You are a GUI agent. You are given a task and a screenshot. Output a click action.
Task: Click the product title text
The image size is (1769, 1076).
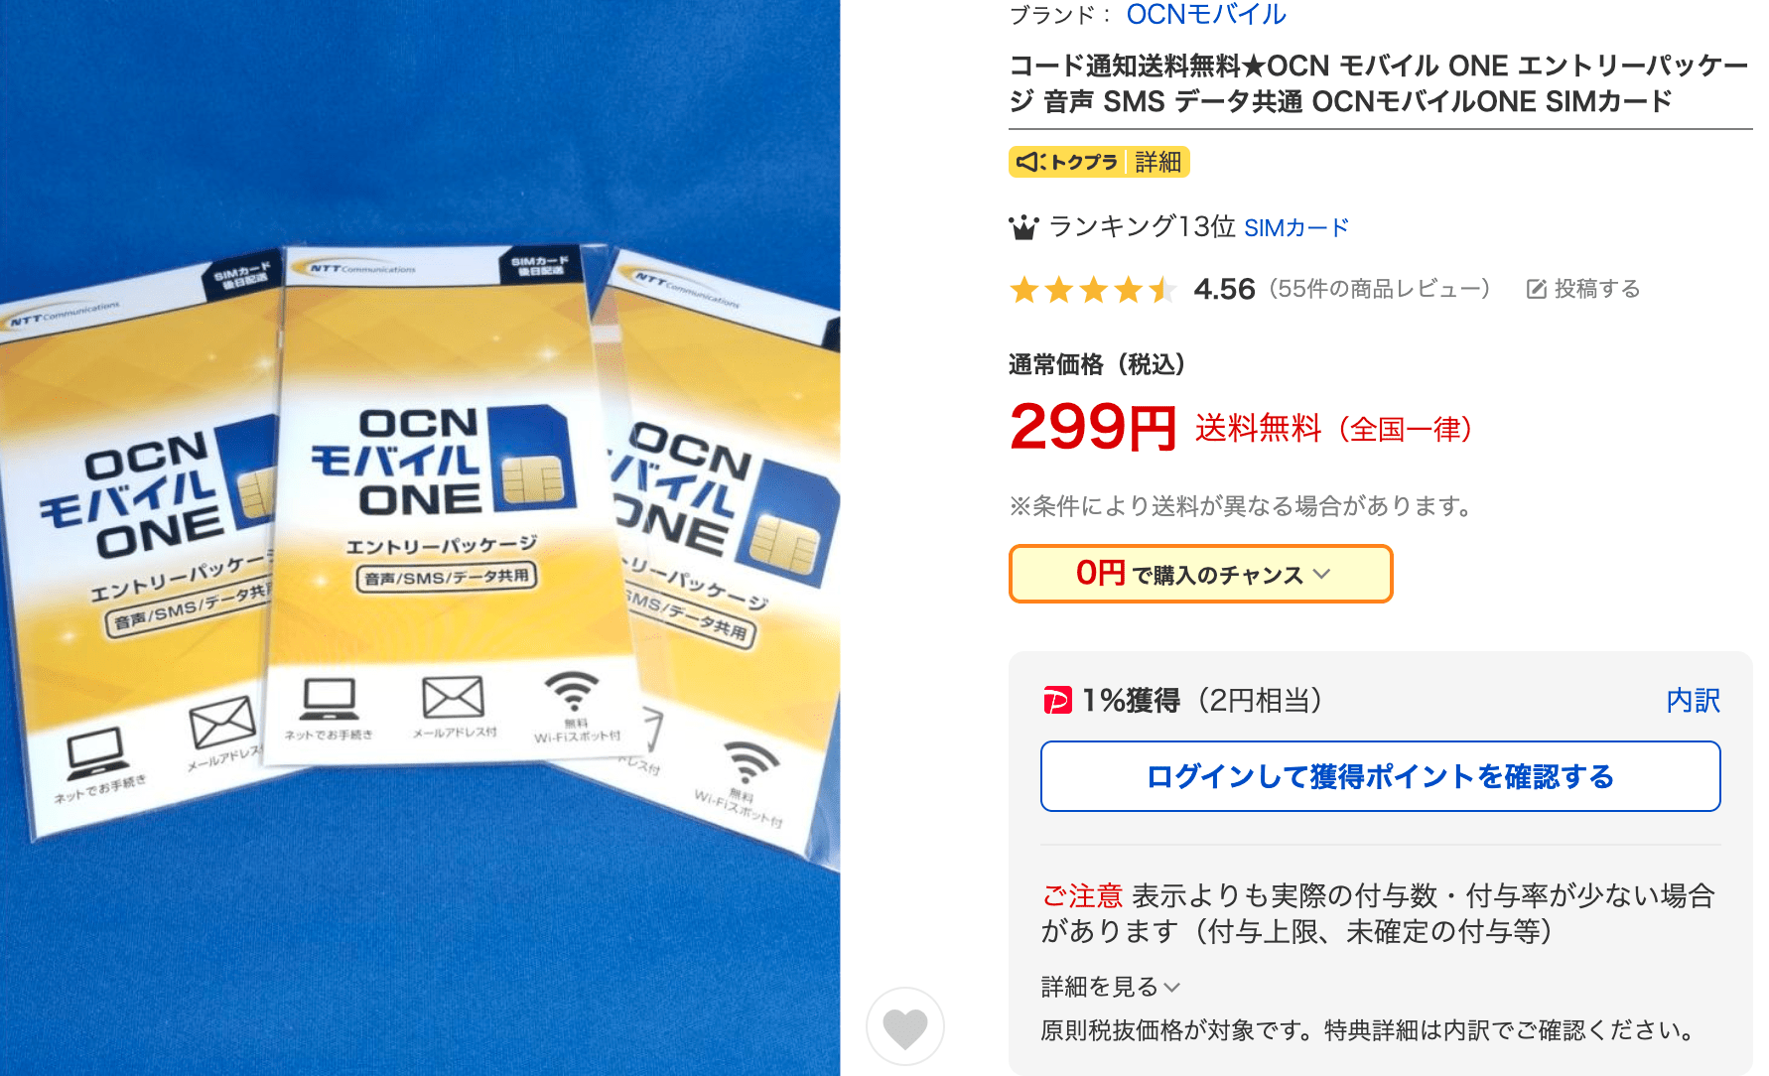click(x=1378, y=83)
